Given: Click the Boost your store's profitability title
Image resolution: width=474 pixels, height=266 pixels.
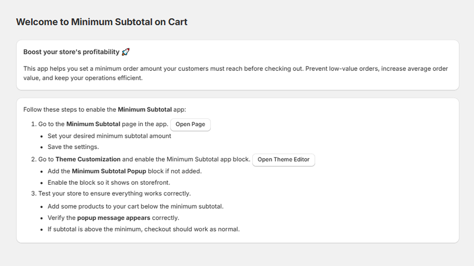Looking at the screenshot, I should point(71,52).
